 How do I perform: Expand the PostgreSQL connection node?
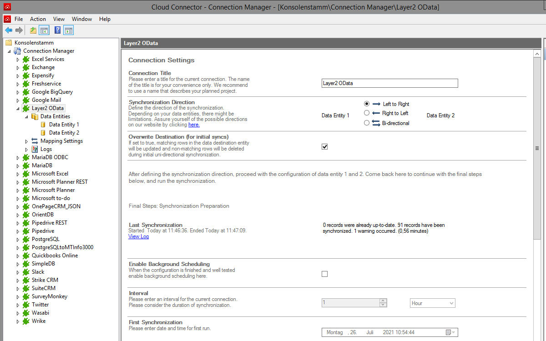coord(18,240)
